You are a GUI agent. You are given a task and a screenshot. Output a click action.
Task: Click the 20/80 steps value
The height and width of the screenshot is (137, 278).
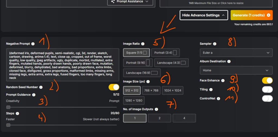pyautogui.click(x=115, y=113)
